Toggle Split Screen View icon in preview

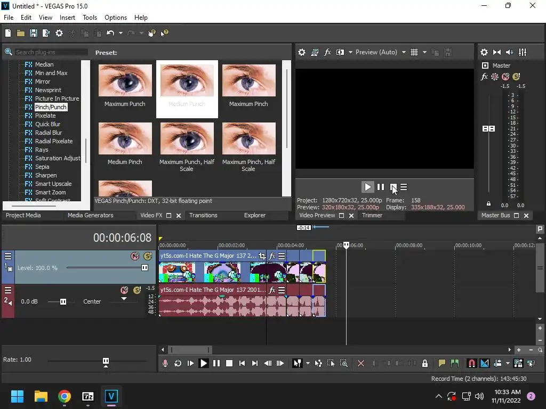(x=340, y=52)
